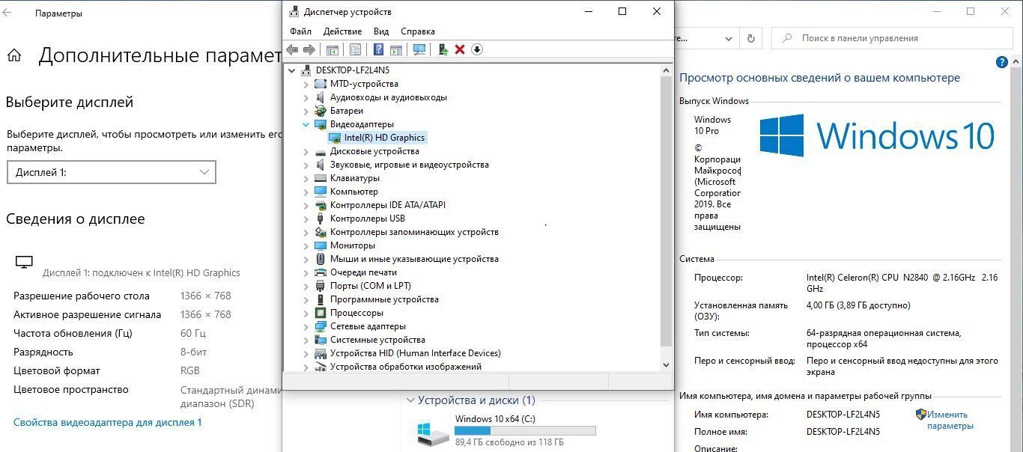Open Свойства видеоадаптера для дисплея 1 link

pyautogui.click(x=108, y=422)
